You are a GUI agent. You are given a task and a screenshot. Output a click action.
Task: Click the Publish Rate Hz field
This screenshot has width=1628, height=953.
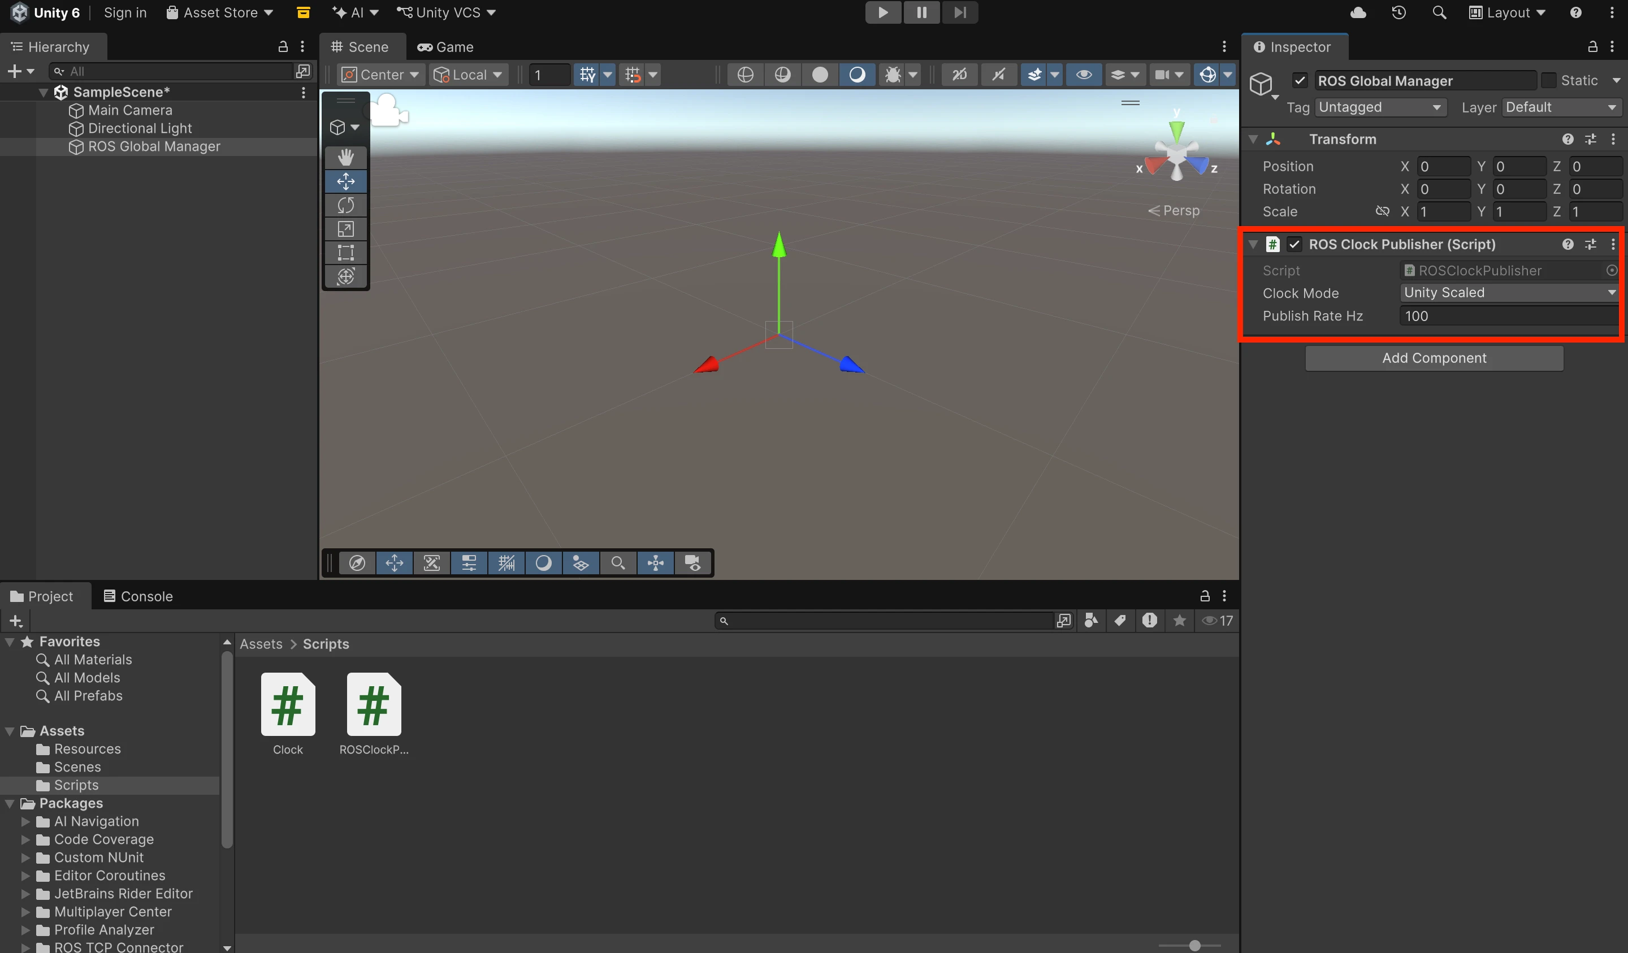coord(1510,316)
